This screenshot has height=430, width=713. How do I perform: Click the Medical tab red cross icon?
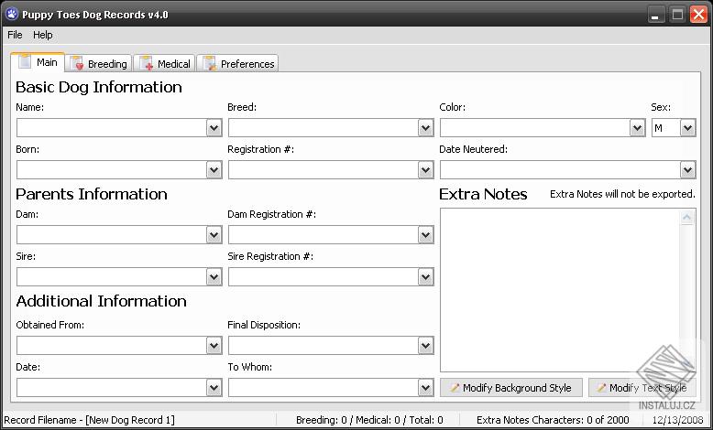pos(146,63)
